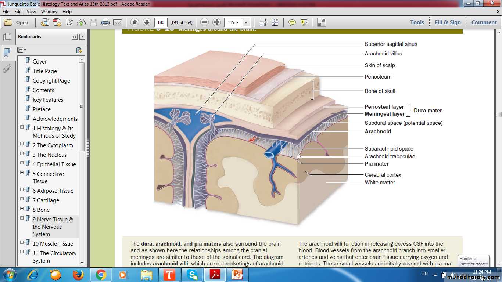Open the Comment pane
Screen dimensions: 502x282
[x=484, y=22]
